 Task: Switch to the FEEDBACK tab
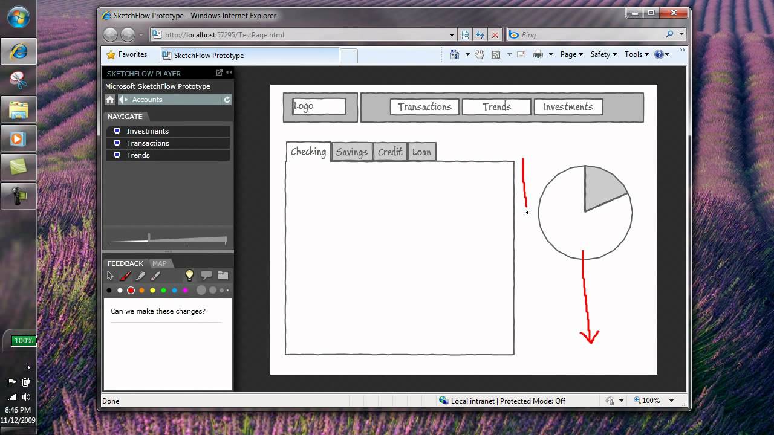[x=125, y=263]
